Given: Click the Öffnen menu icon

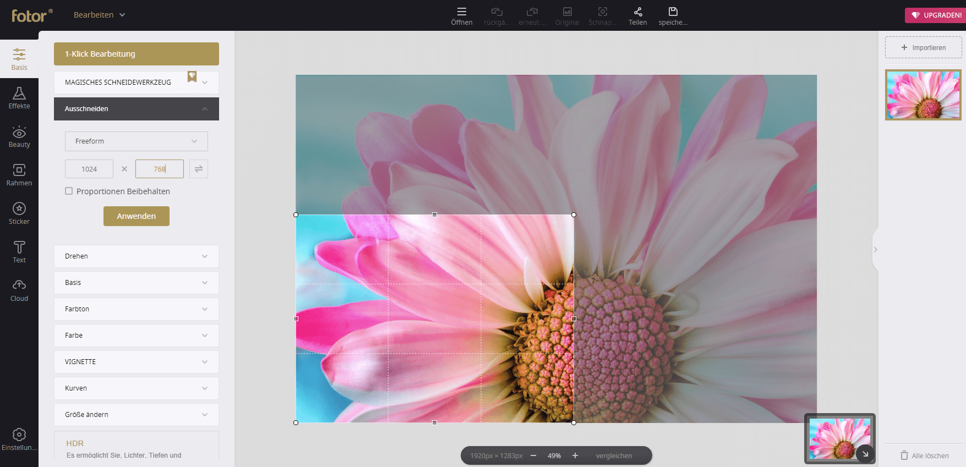Looking at the screenshot, I should pos(462,12).
